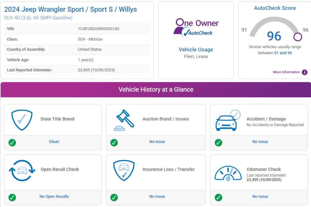Click the One Owner AutoCheck logo

tap(196, 28)
